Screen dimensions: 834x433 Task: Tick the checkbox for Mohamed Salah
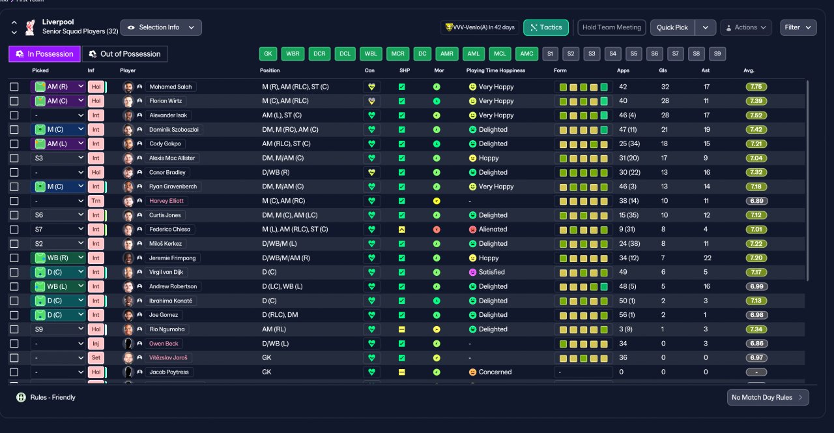click(x=14, y=87)
